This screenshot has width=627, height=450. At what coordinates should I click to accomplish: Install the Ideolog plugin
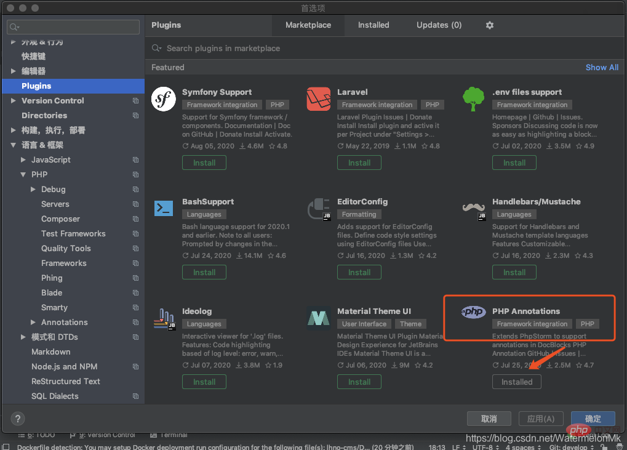tap(204, 382)
